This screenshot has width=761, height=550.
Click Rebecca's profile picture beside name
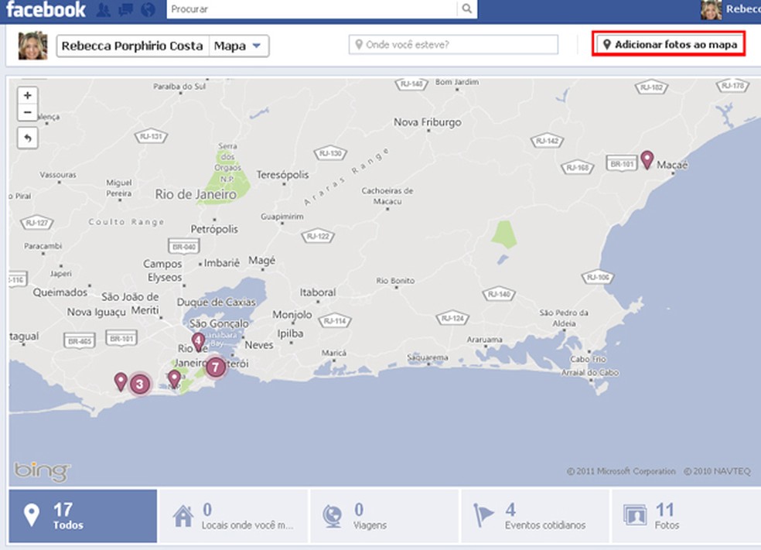tap(32, 46)
